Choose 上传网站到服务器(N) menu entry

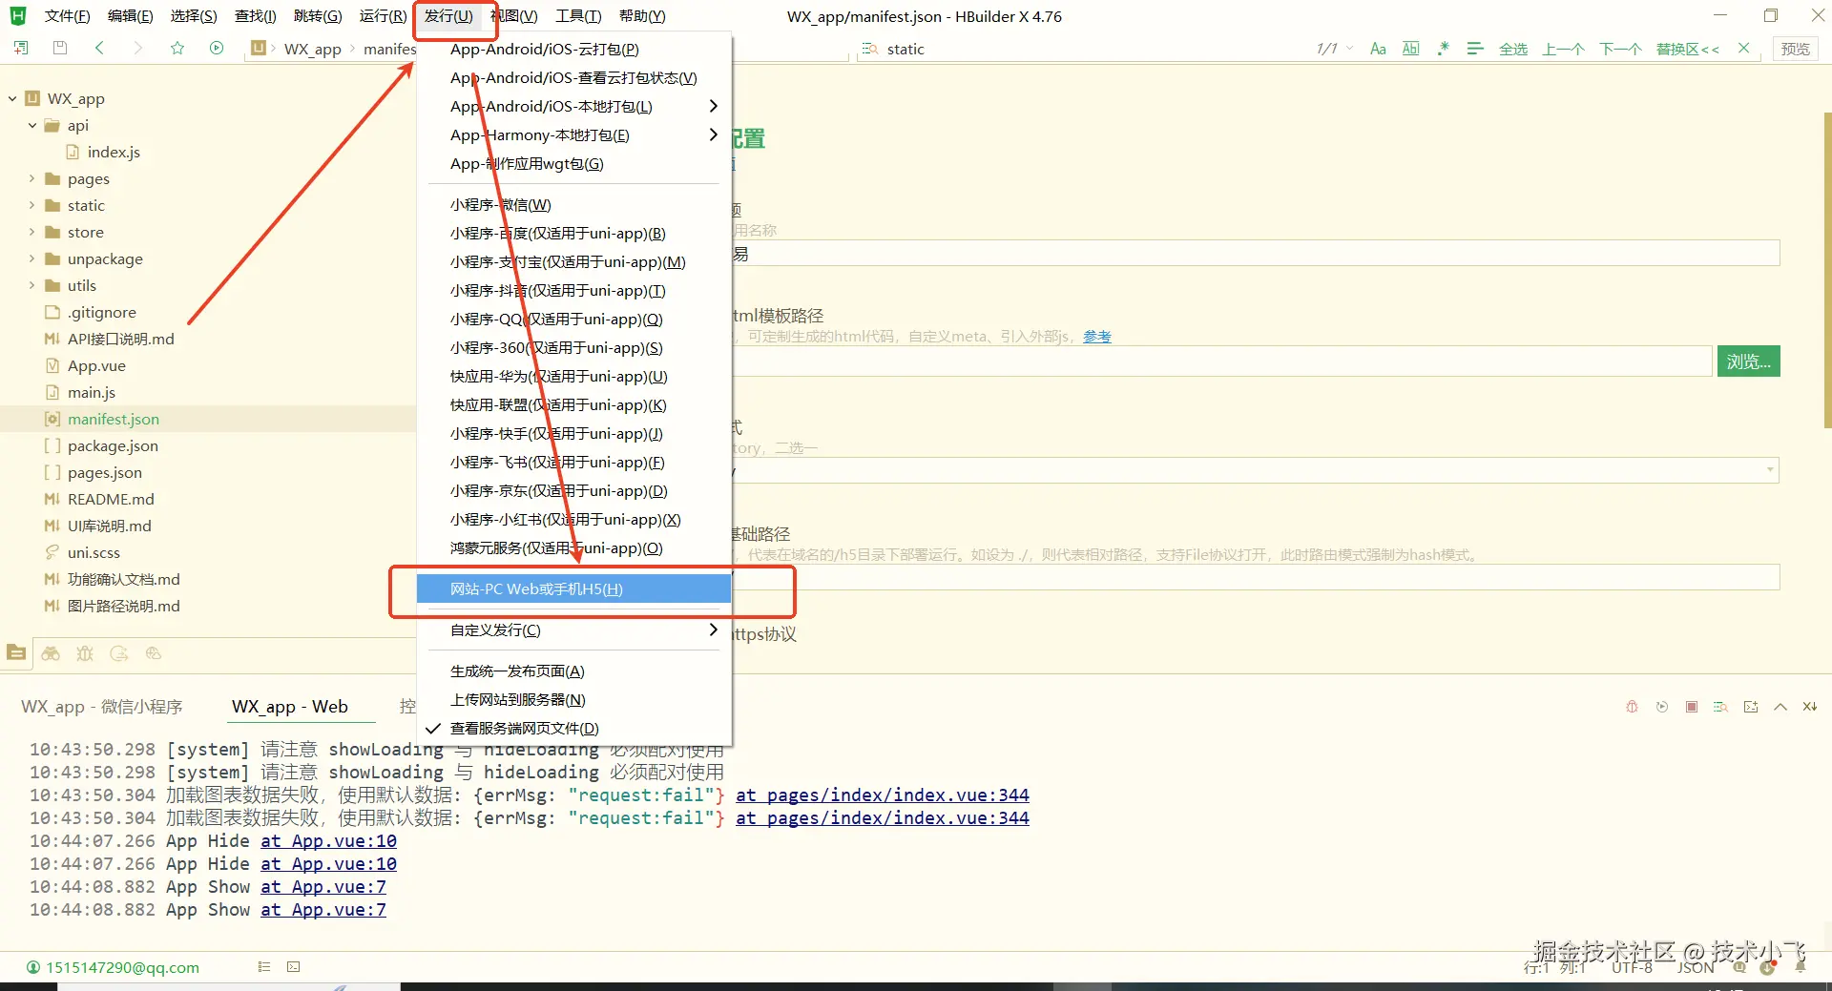point(574,700)
